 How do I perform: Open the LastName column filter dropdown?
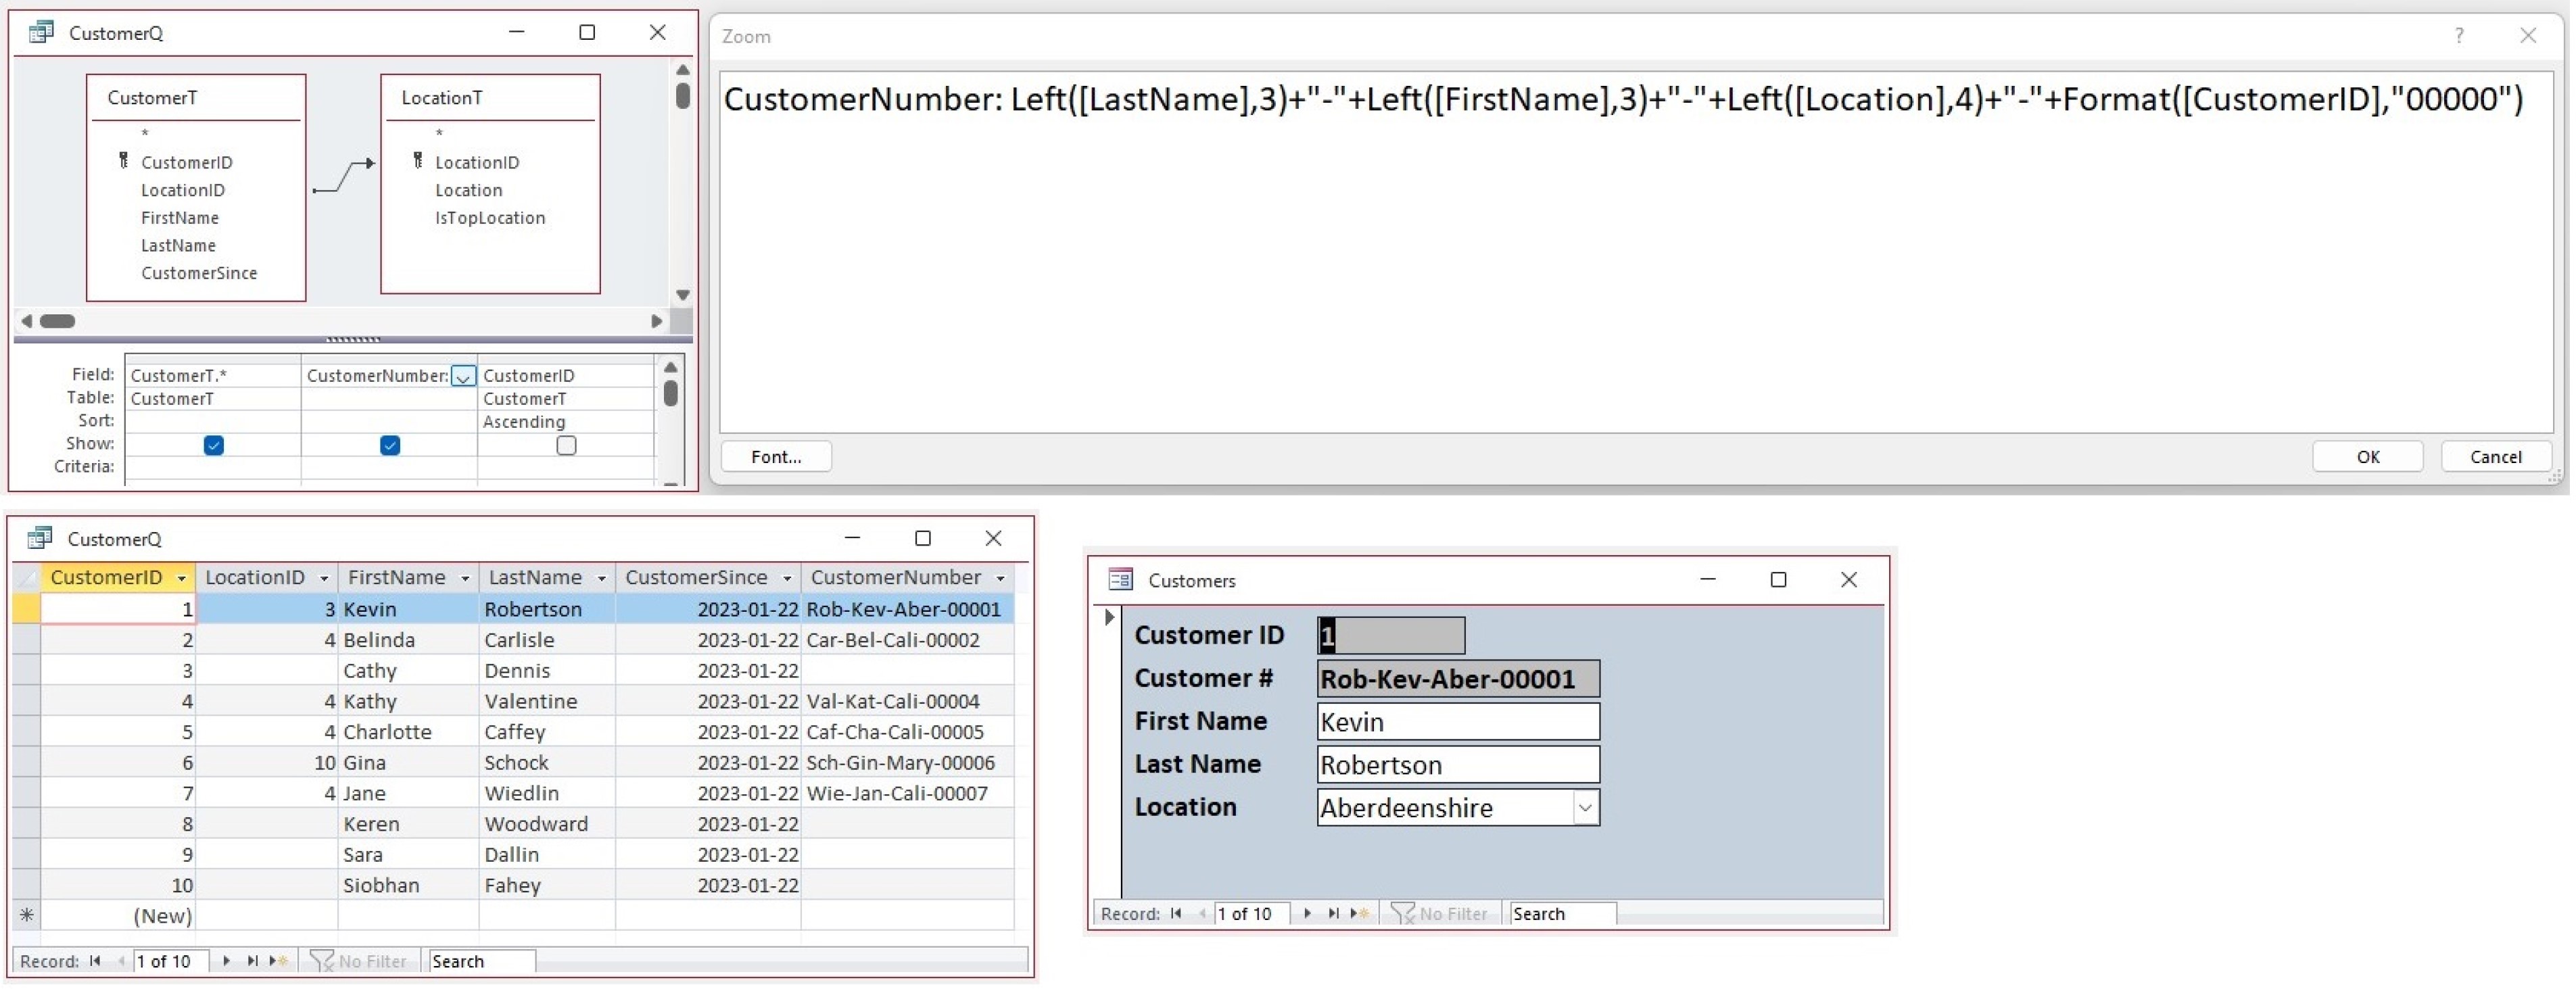click(x=600, y=578)
